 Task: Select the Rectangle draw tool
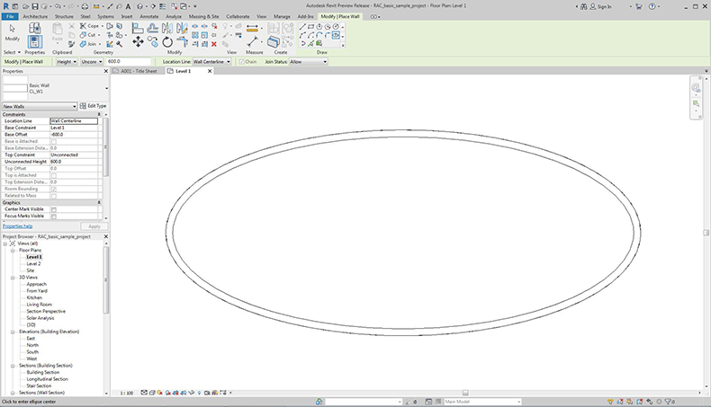(x=310, y=27)
